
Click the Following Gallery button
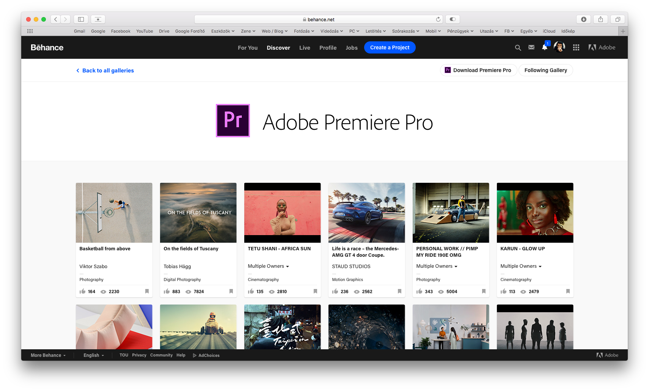[x=545, y=70]
